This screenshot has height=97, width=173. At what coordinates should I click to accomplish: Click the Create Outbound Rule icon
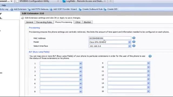point(80,9)
